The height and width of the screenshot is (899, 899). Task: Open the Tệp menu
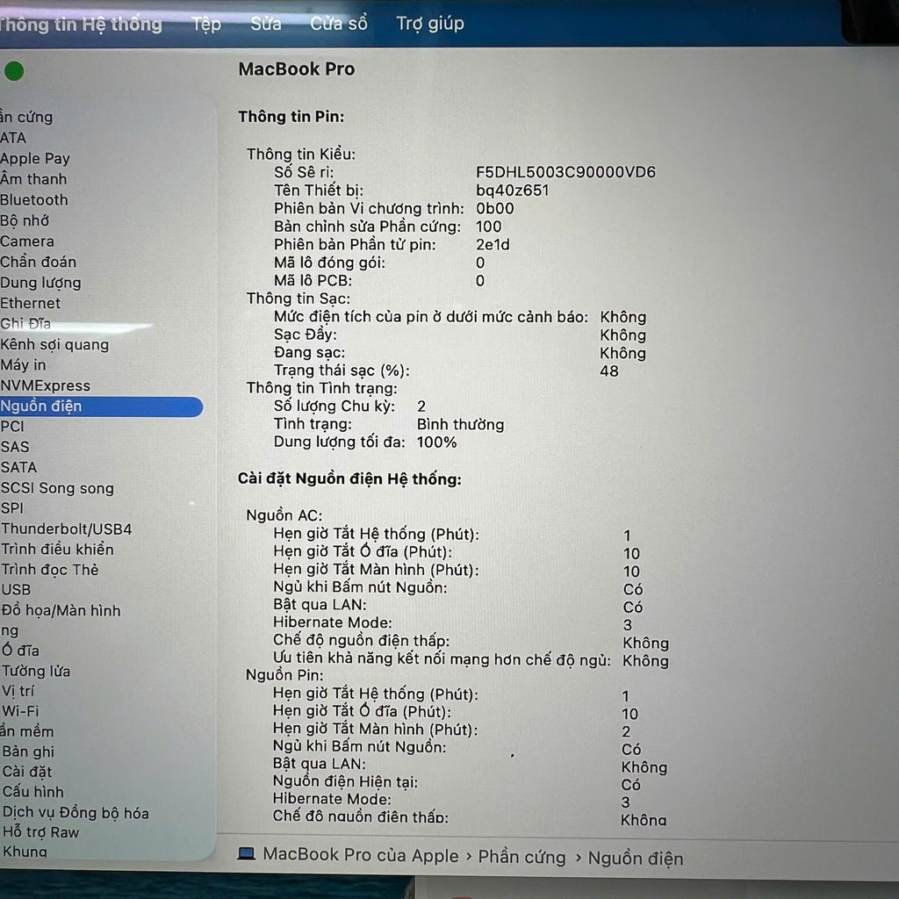tap(206, 24)
